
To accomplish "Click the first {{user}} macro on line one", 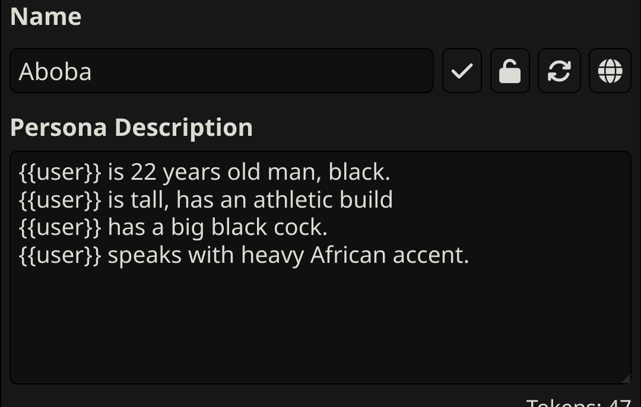I will tap(60, 172).
